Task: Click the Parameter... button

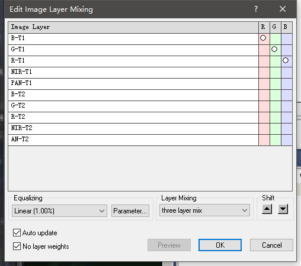Action: pos(130,211)
